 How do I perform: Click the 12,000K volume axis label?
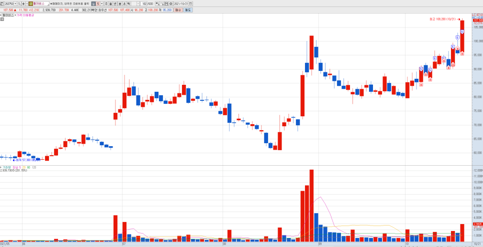(478, 171)
